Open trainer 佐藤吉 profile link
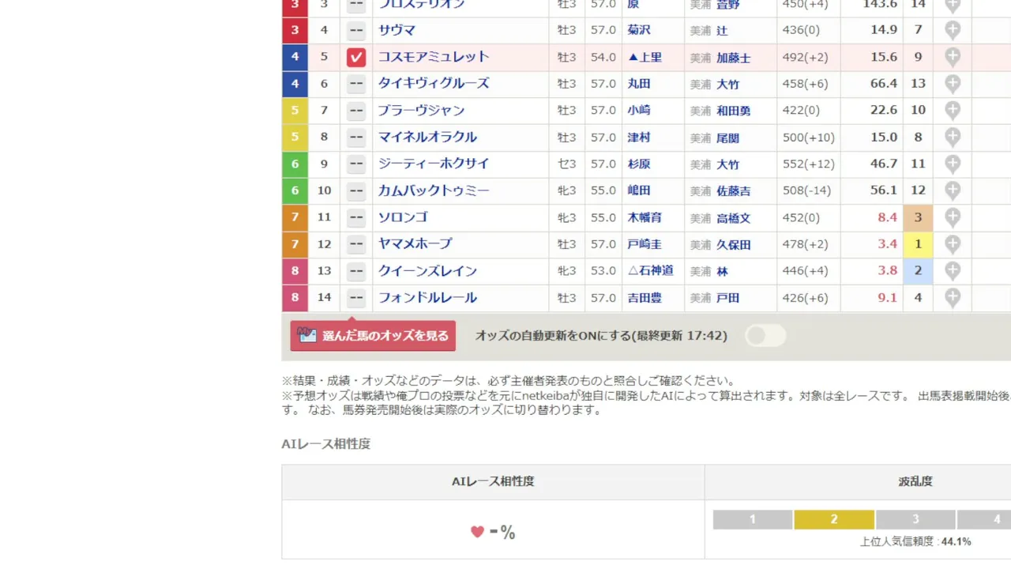The height and width of the screenshot is (569, 1011). tap(734, 191)
